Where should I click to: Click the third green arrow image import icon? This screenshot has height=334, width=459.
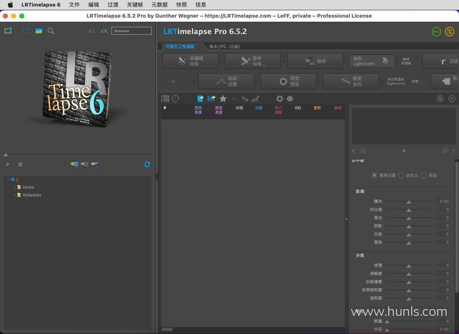[95, 164]
